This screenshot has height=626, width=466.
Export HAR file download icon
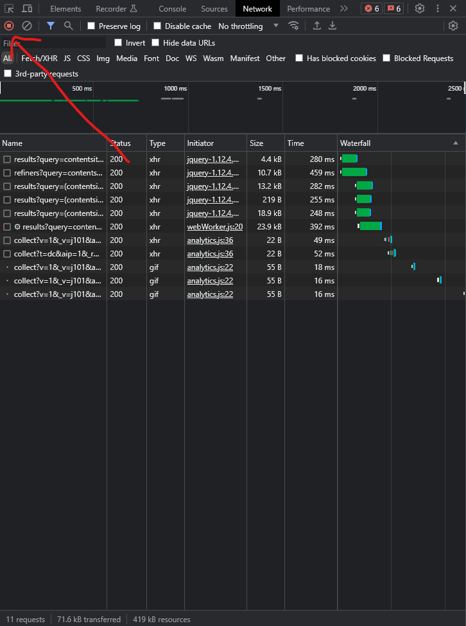click(332, 26)
